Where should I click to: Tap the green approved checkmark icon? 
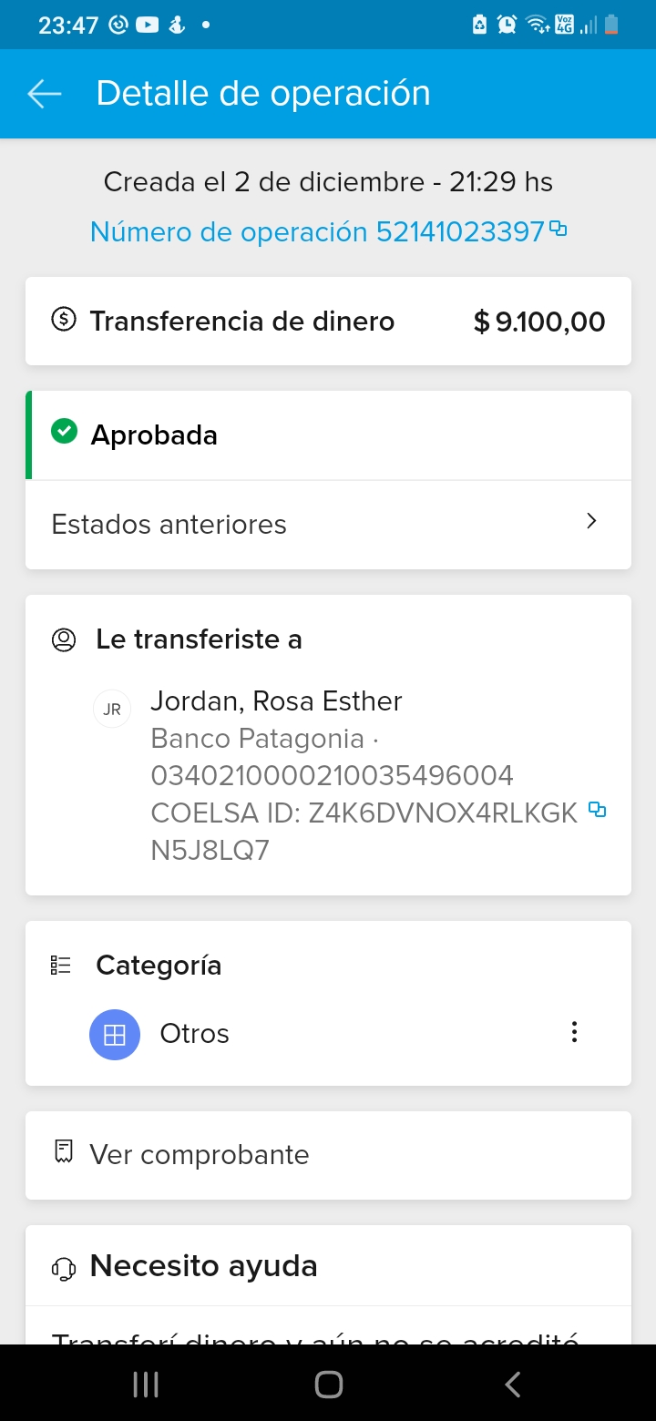pyautogui.click(x=64, y=432)
